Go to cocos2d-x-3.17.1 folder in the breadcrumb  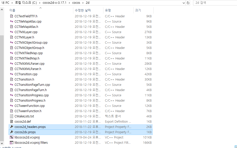54,3
